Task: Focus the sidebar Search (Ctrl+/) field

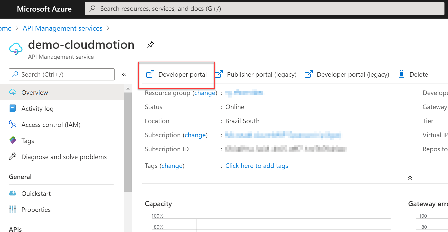Action: pyautogui.click(x=62, y=74)
